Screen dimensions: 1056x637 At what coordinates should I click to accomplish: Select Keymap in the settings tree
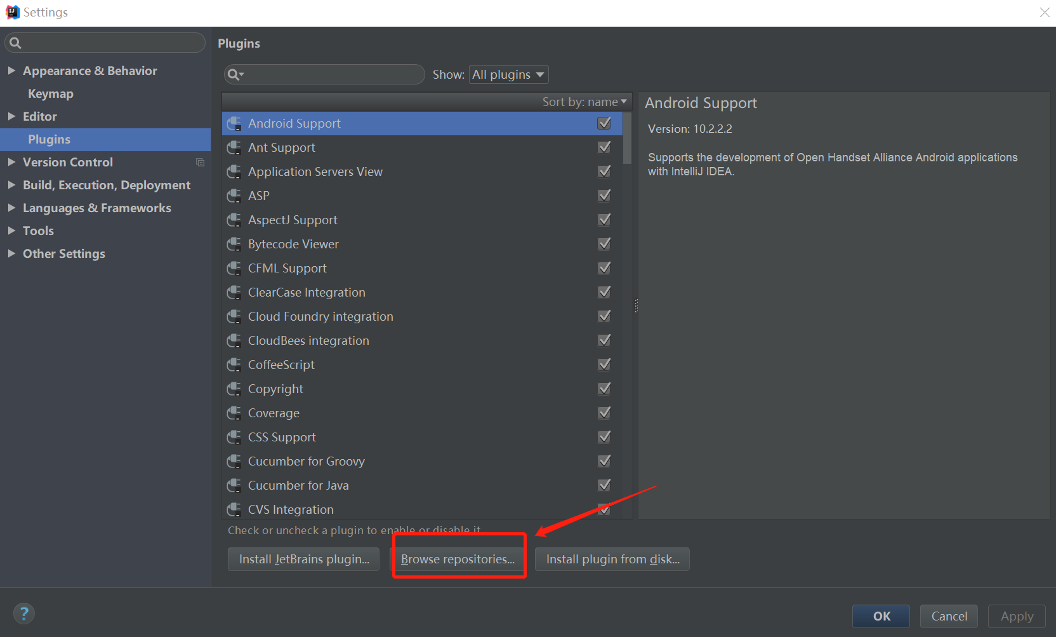(x=51, y=93)
